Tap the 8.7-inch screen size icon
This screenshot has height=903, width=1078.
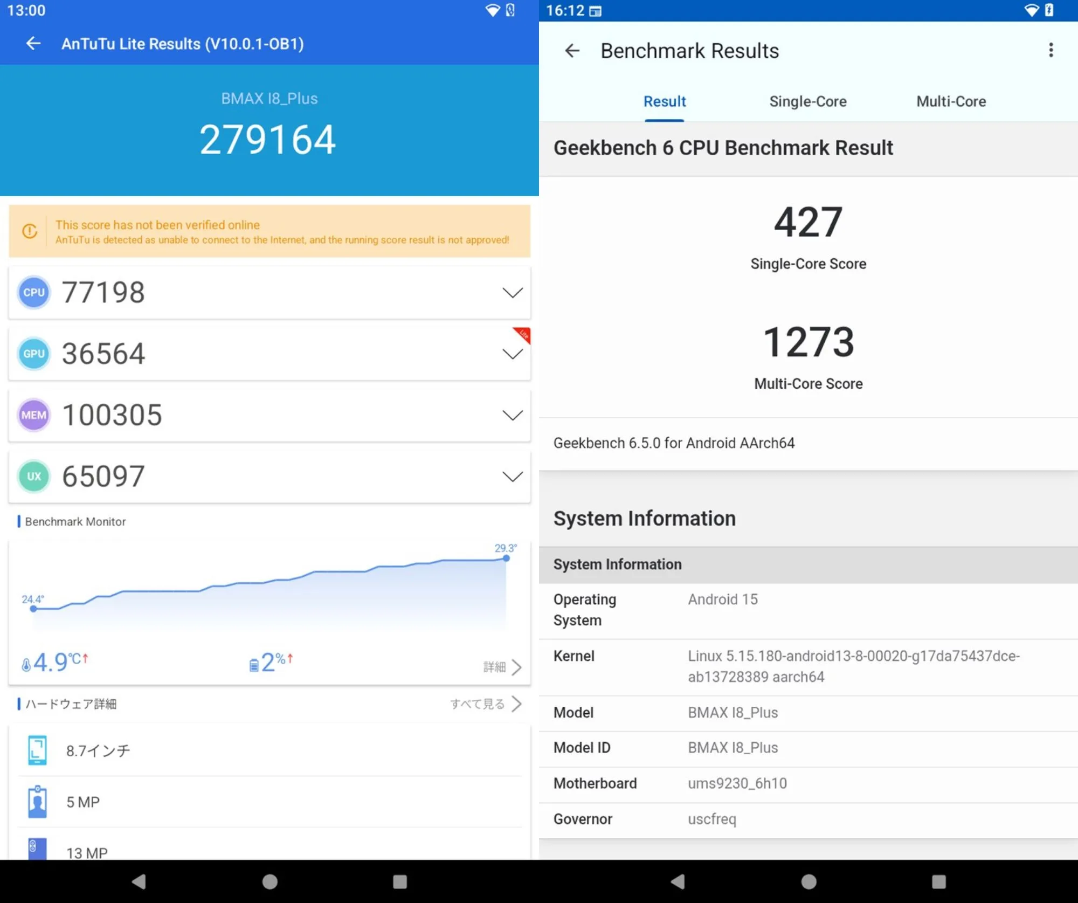pos(37,750)
